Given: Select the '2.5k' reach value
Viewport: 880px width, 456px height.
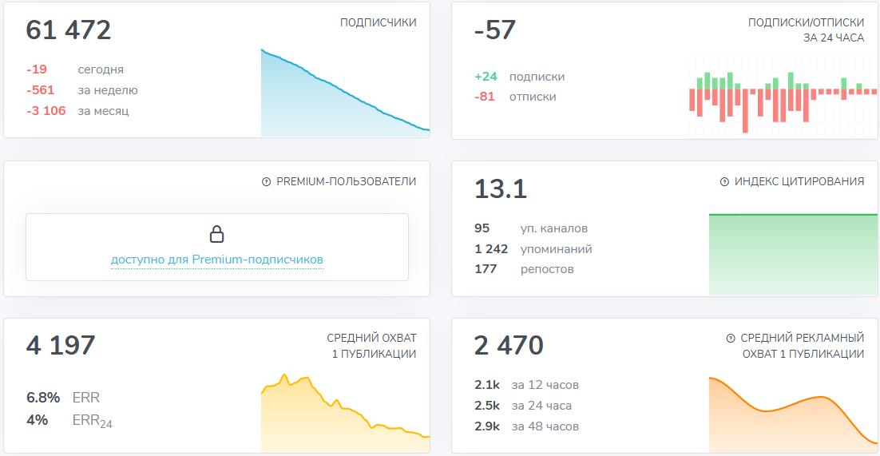Looking at the screenshot, I should (x=487, y=406).
